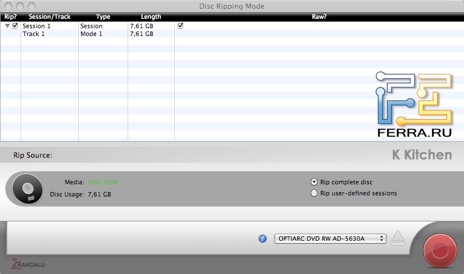Toggle the Raw checkbox for Session 1
Image resolution: width=464 pixels, height=274 pixels.
180,25
